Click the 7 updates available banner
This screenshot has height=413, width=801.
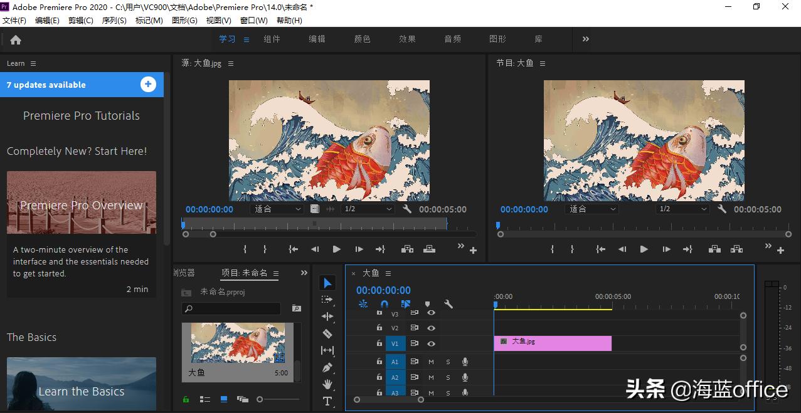[82, 85]
